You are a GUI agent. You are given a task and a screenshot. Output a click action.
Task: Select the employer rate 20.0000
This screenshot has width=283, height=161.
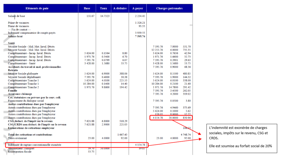pos(174,118)
